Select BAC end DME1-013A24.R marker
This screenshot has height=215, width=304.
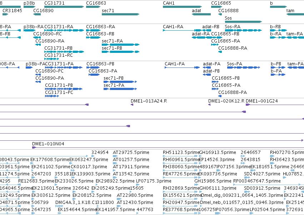[x=132, y=105]
